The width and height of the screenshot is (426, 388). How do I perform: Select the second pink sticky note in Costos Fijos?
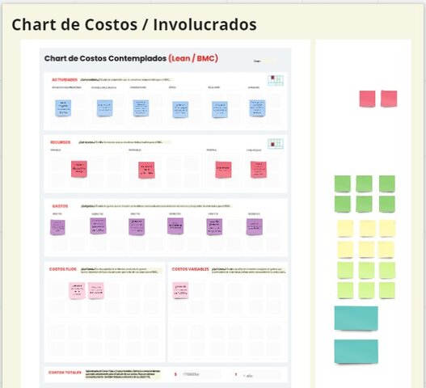tap(96, 291)
